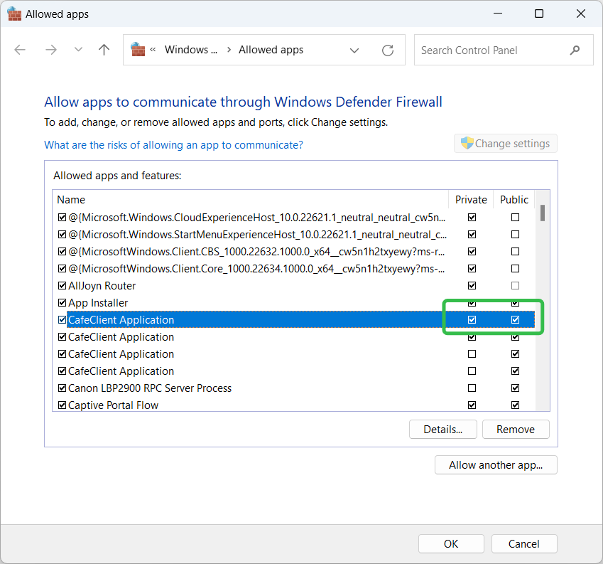
Task: Enable Public for MicrosoftWindows.Client.Core
Action: pyautogui.click(x=516, y=268)
